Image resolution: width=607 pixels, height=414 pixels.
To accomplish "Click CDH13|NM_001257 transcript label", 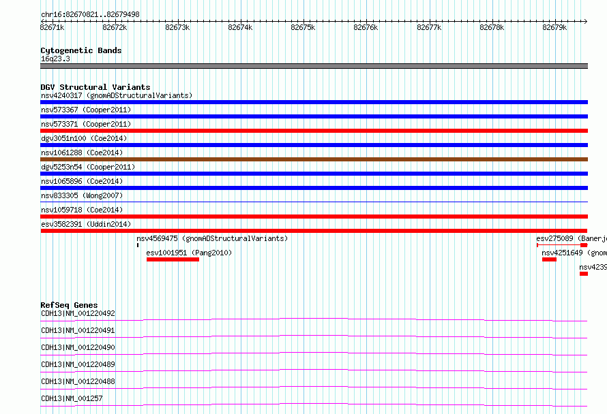I will [72, 398].
